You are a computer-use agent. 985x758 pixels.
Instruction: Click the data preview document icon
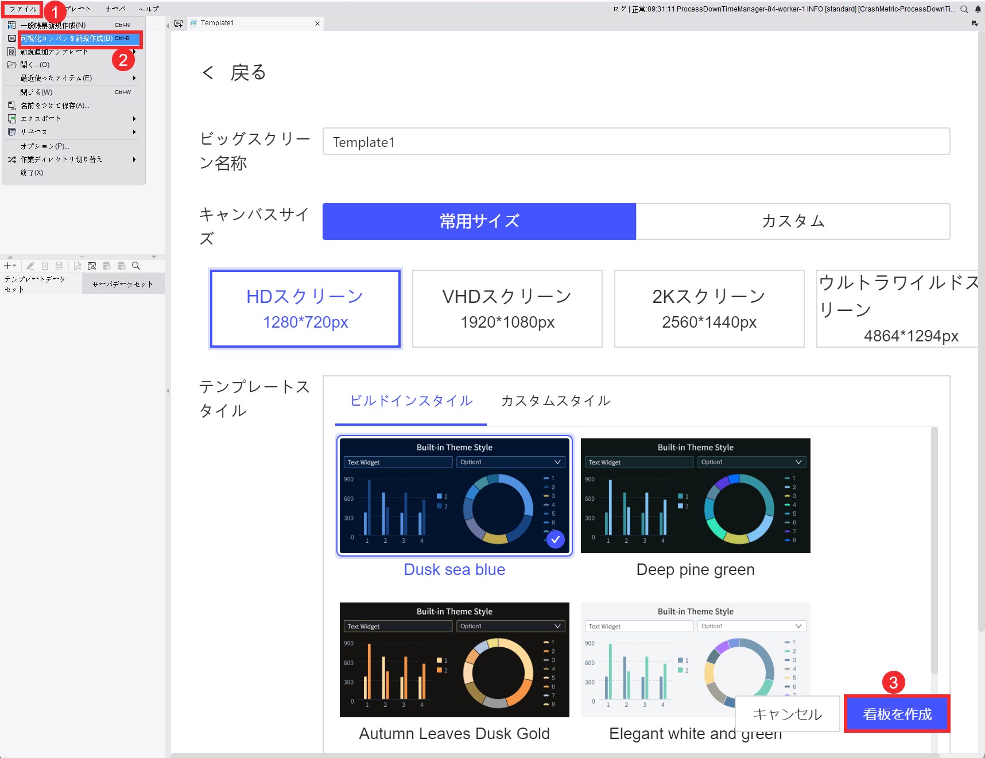[77, 266]
